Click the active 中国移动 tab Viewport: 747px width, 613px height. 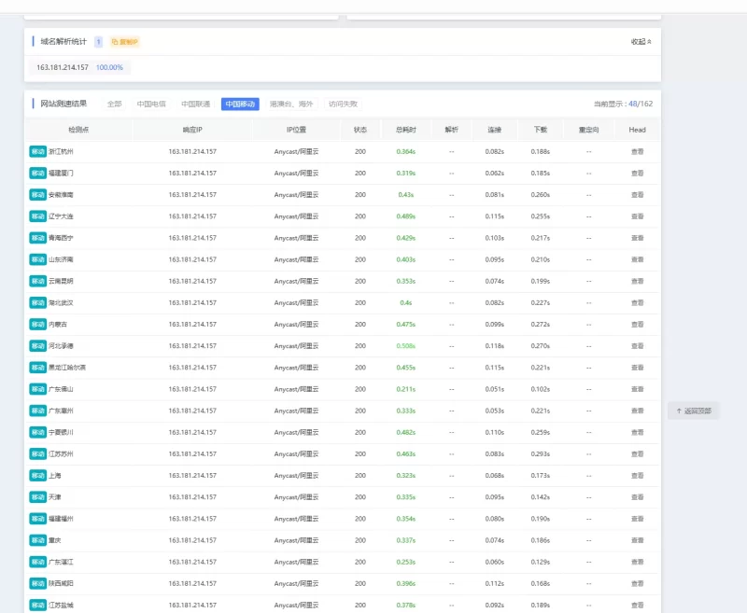click(240, 104)
